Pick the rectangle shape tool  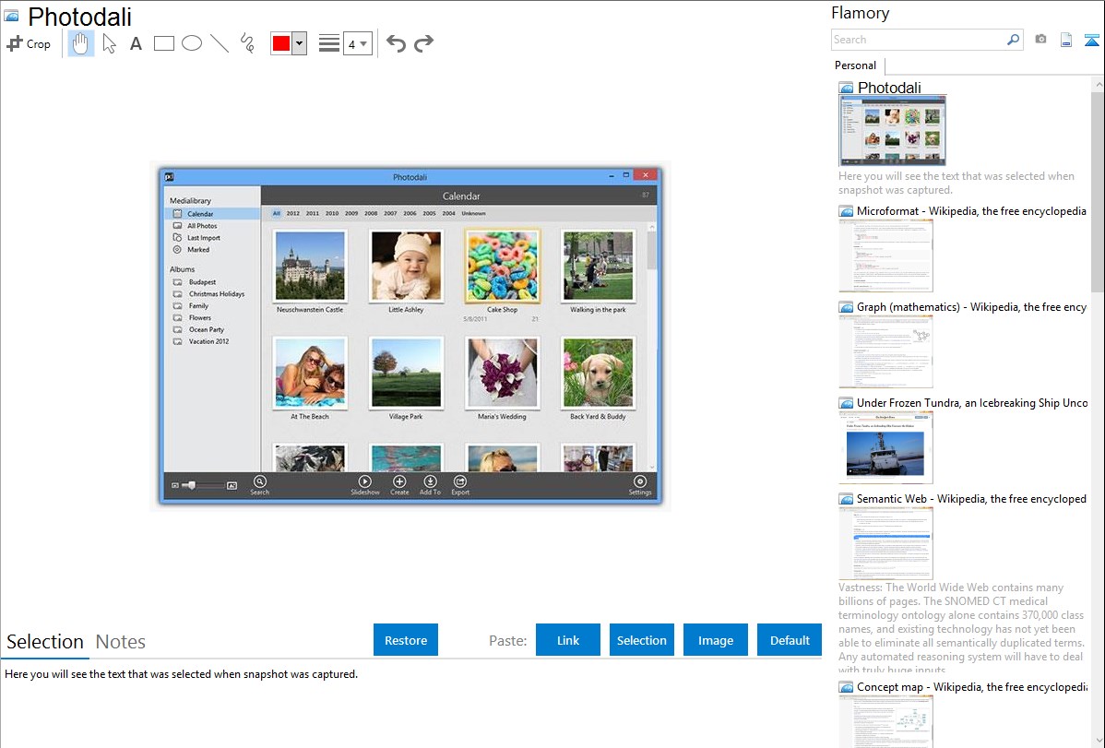pos(163,43)
